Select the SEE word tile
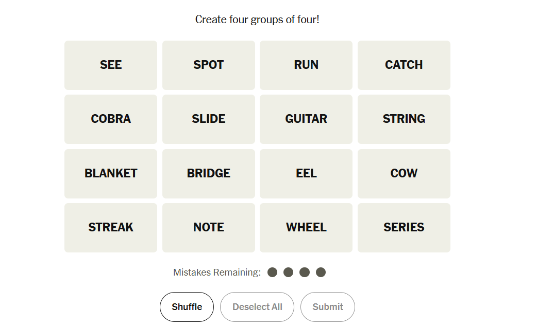 (111, 65)
